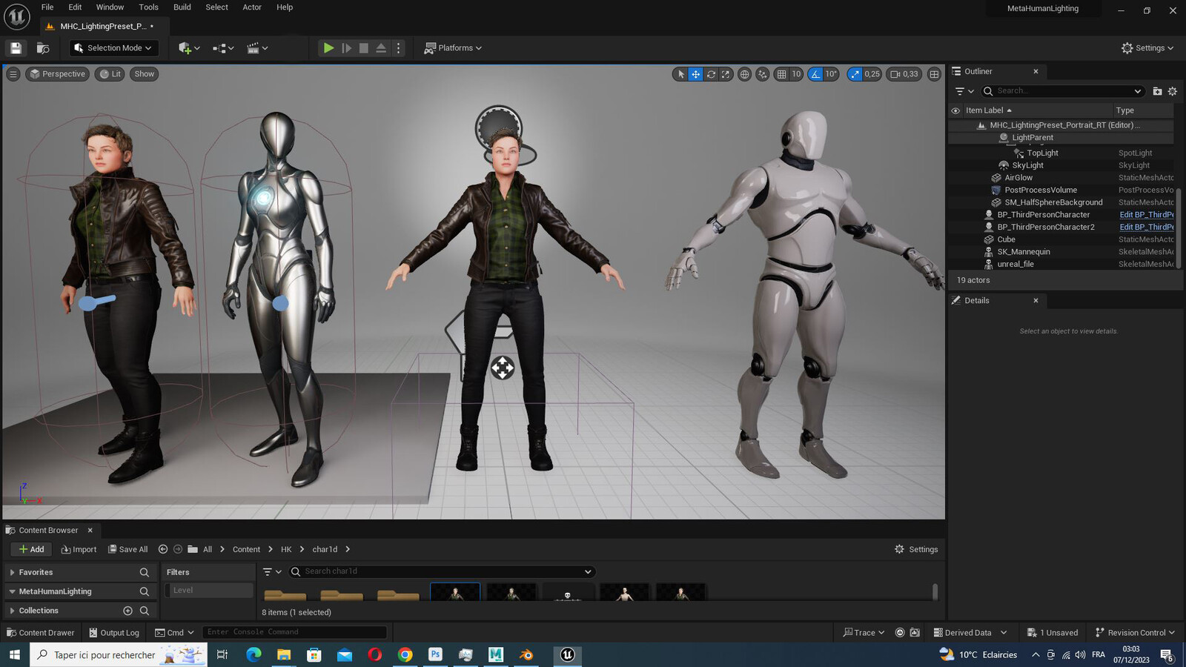
Task: Select the Scale gizmo tool
Action: click(x=726, y=74)
